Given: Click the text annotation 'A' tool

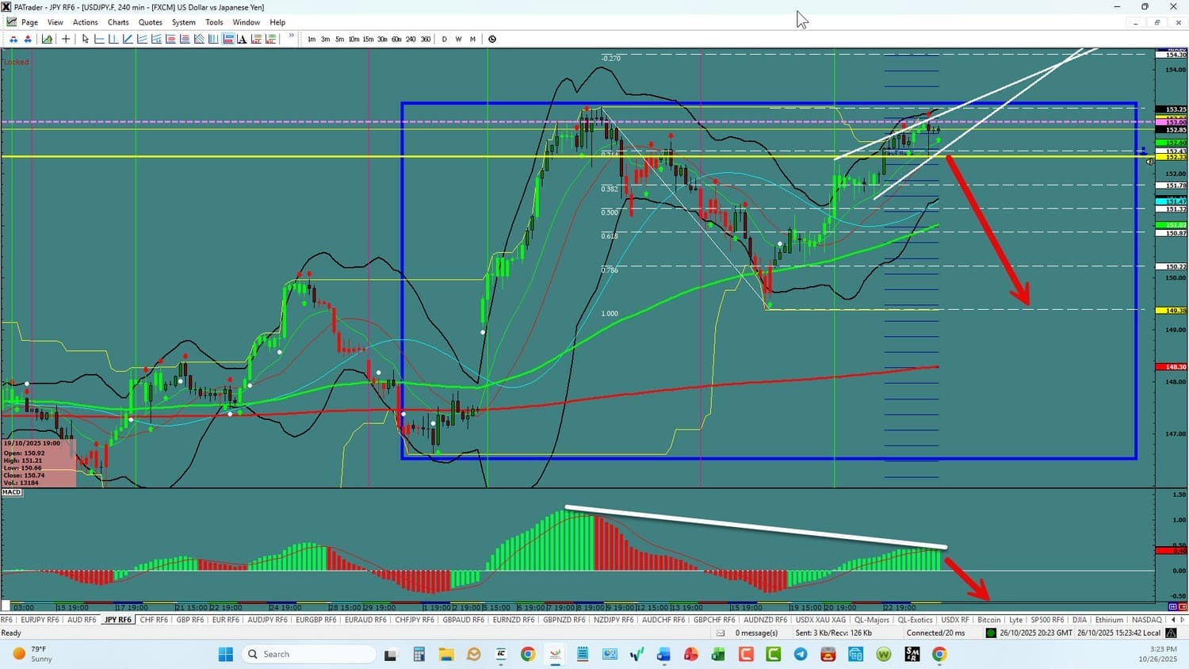Looking at the screenshot, I should click(x=243, y=39).
